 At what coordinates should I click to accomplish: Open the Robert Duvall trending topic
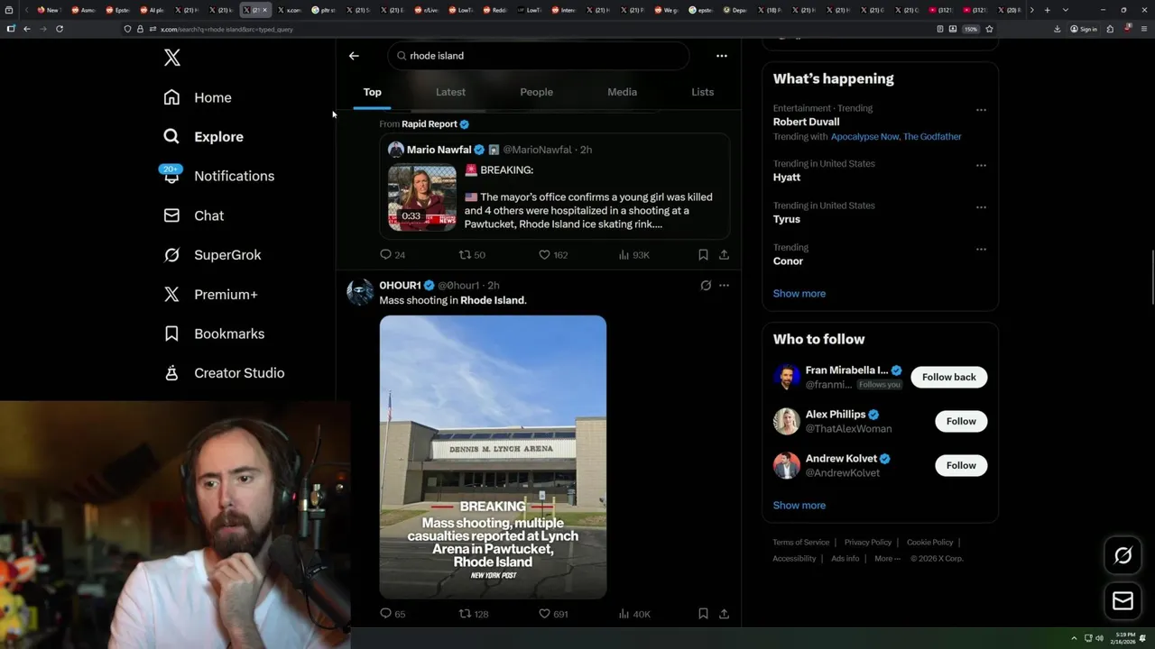tap(806, 122)
